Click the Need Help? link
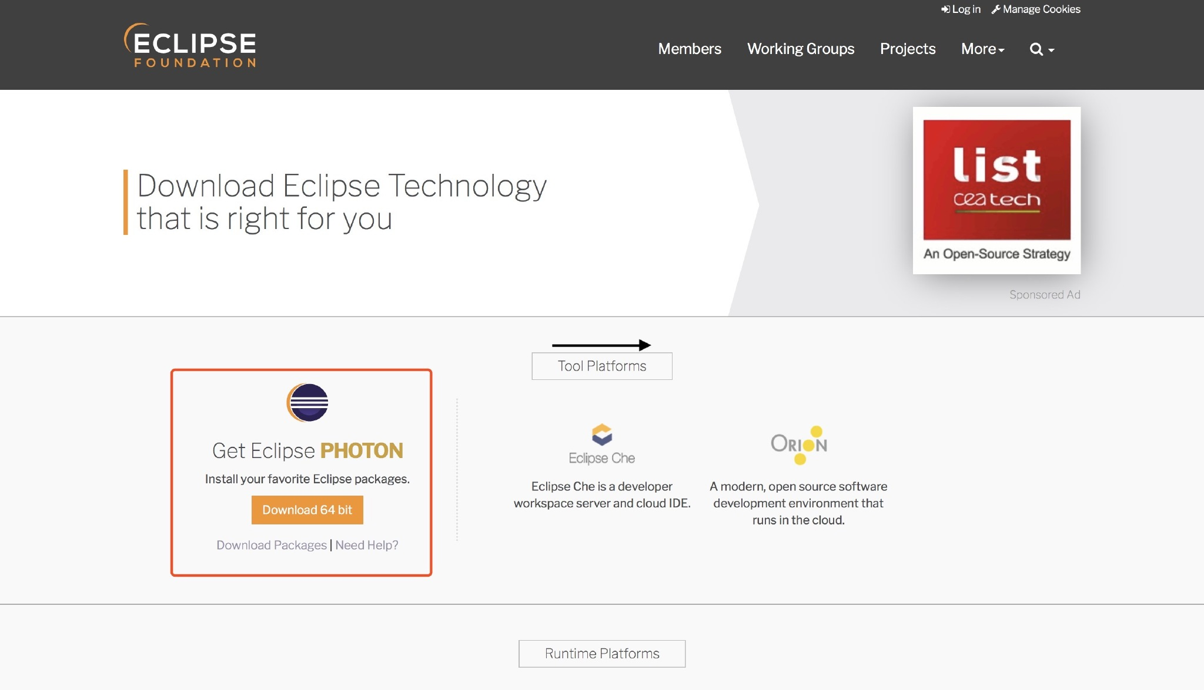 click(366, 545)
